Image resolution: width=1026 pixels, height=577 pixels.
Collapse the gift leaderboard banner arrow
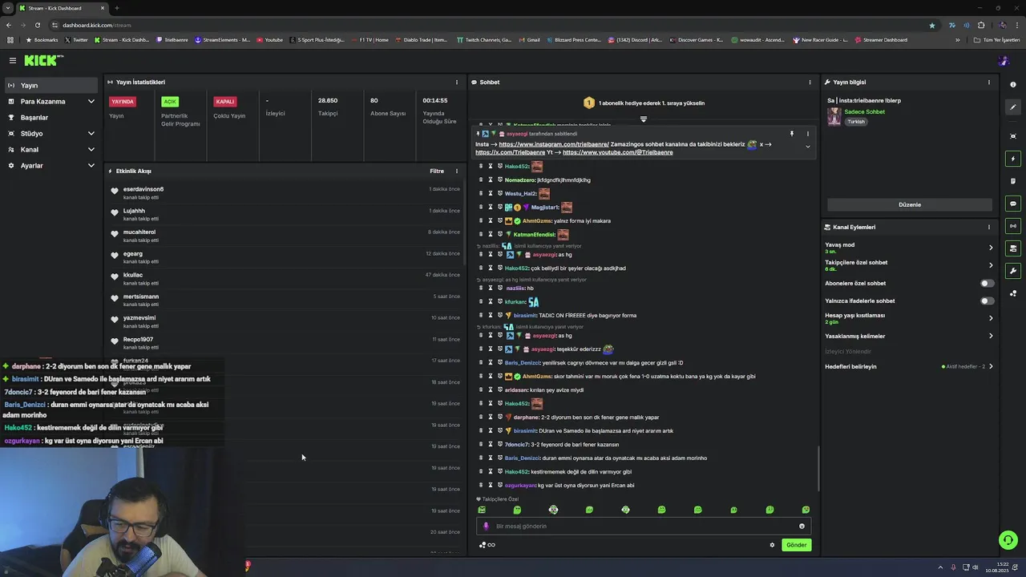tap(643, 119)
